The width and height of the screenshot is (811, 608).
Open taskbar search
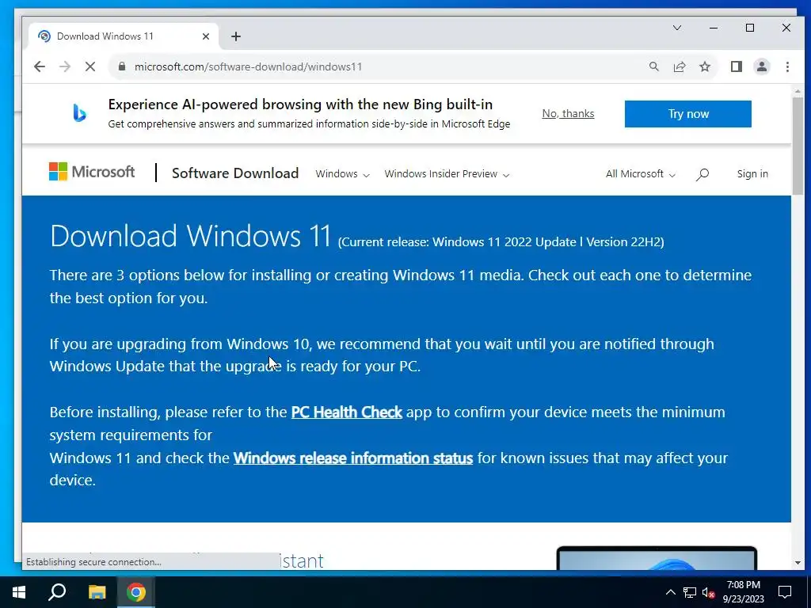[x=57, y=592]
